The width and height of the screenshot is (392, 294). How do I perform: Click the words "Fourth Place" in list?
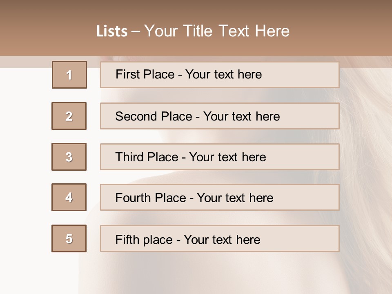[150, 198]
